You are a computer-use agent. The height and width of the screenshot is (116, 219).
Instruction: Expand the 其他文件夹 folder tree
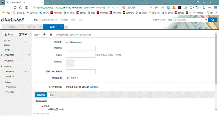click(2, 55)
